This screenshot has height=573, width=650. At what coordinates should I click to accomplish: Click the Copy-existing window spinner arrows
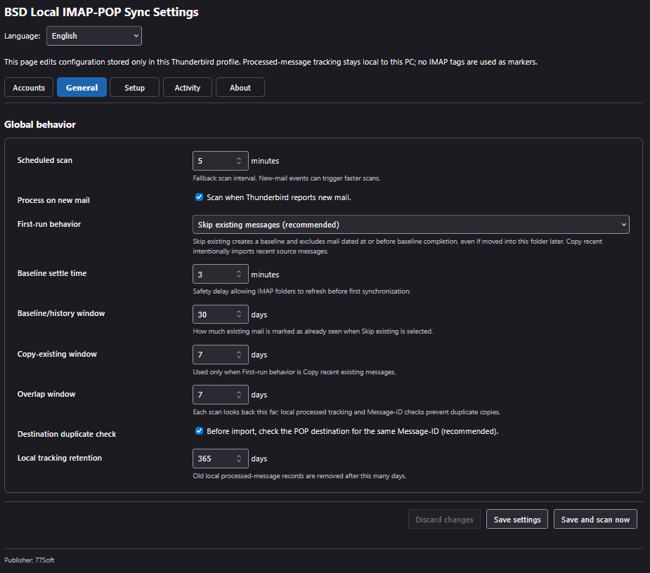(239, 355)
